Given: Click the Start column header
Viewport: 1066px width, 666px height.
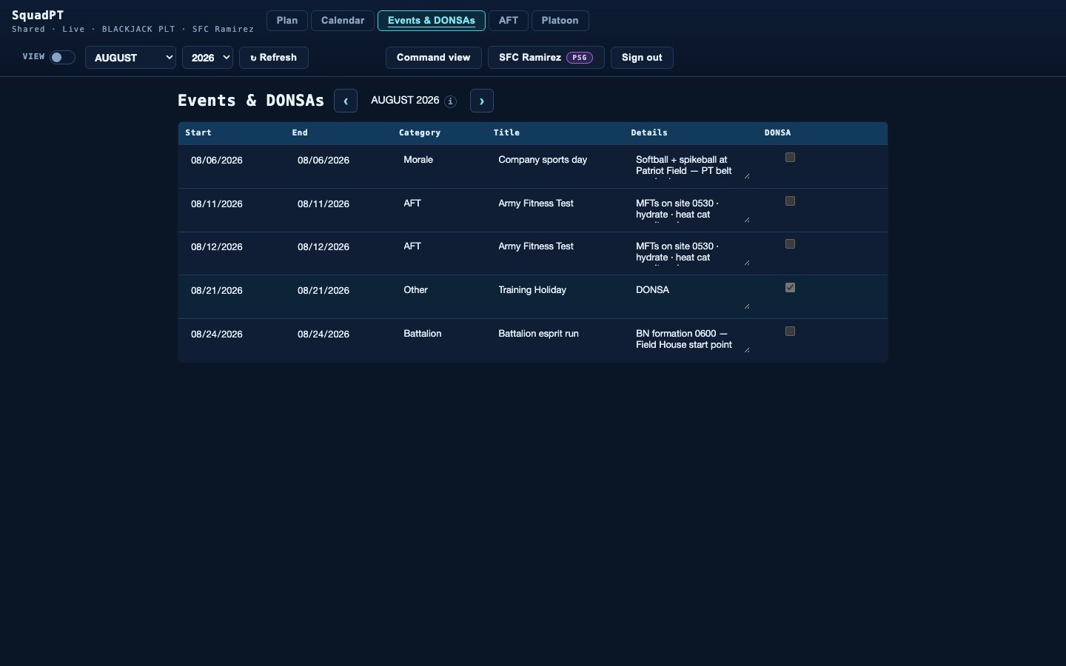Looking at the screenshot, I should (198, 133).
